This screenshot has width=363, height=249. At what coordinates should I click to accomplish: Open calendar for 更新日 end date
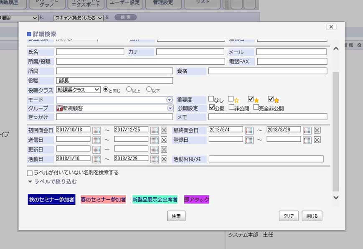click(155, 150)
